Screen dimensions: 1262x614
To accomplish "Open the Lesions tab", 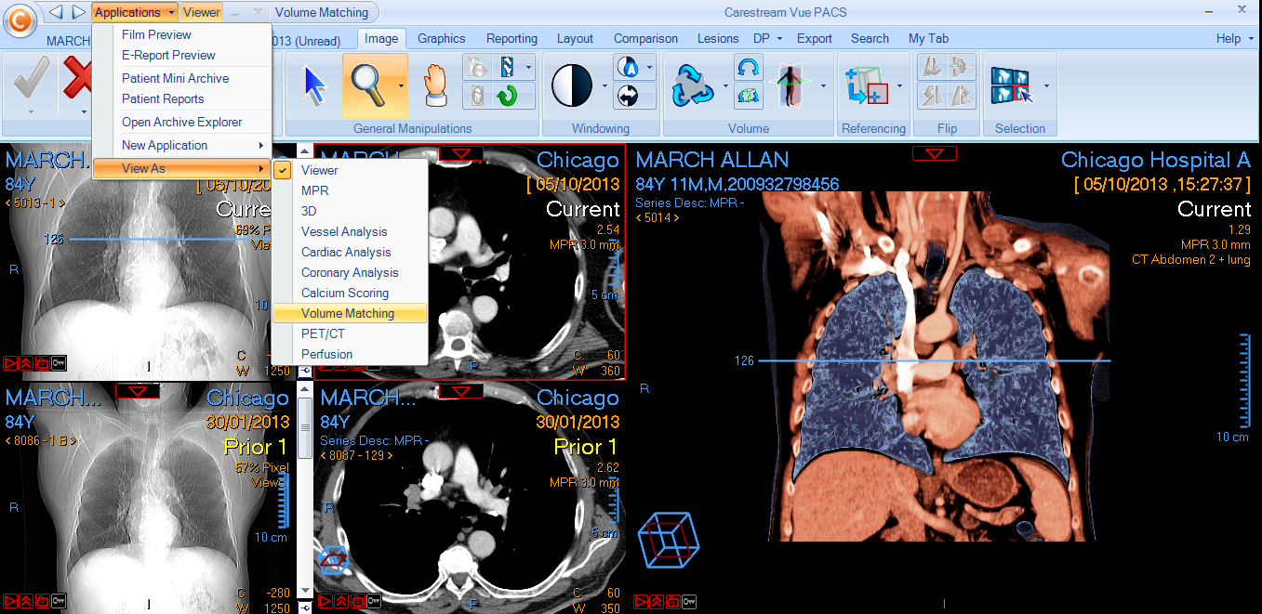I will pyautogui.click(x=718, y=38).
